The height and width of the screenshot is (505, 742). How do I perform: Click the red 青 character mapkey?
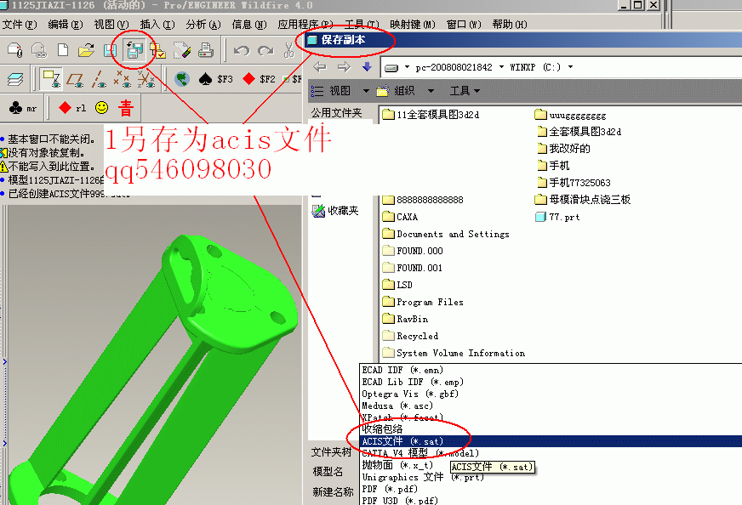pyautogui.click(x=126, y=108)
